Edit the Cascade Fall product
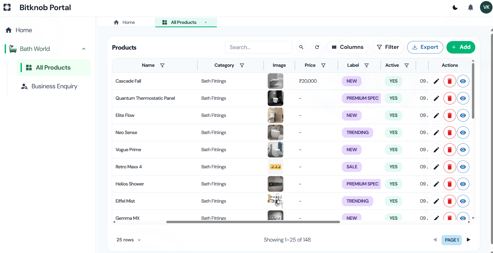 click(437, 81)
